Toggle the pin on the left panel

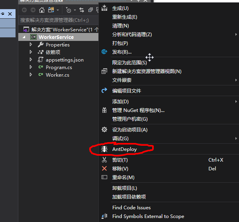click(x=3, y=14)
